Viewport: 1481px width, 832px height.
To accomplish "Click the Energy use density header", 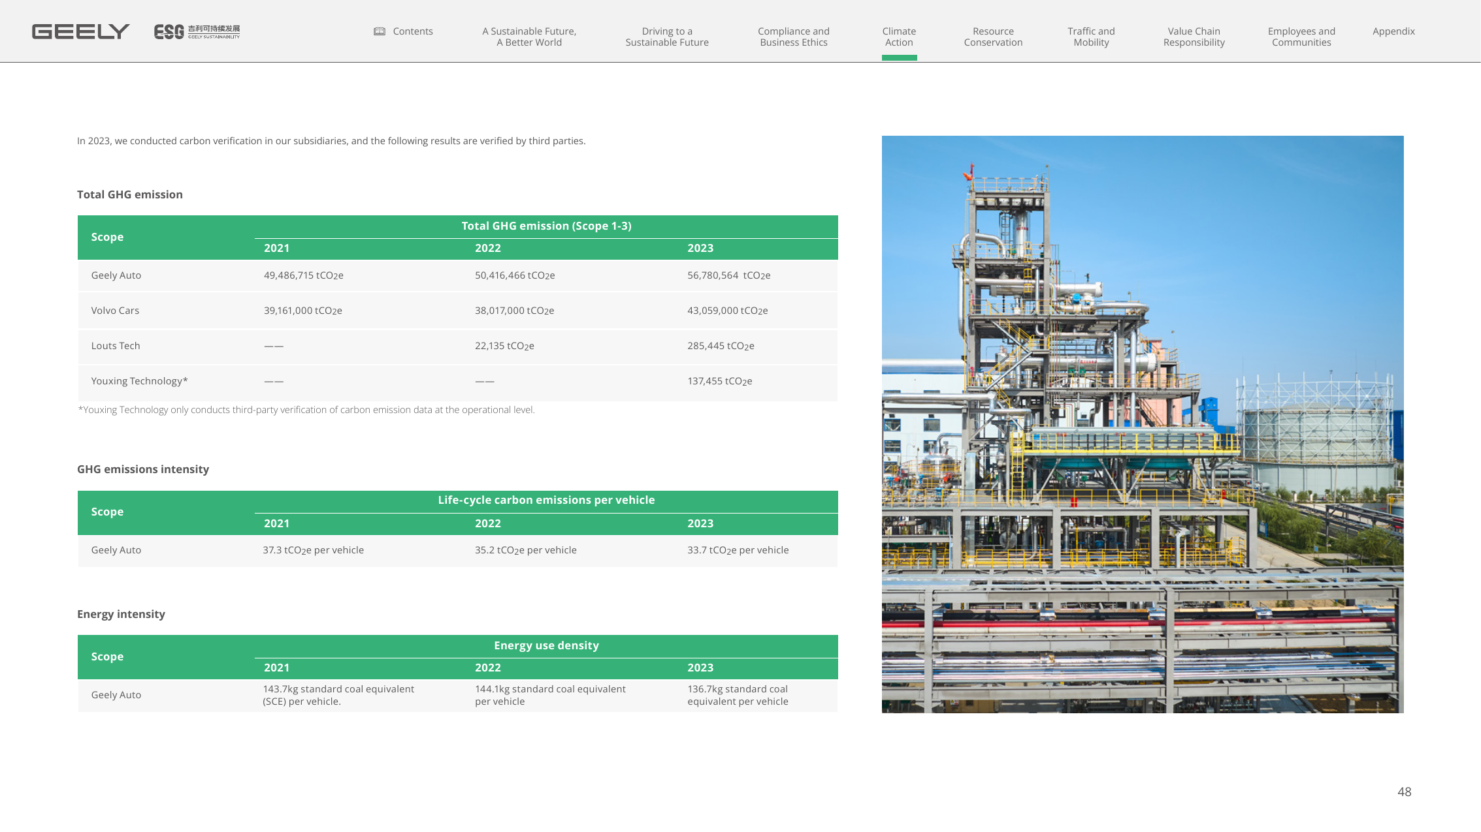I will click(x=546, y=645).
